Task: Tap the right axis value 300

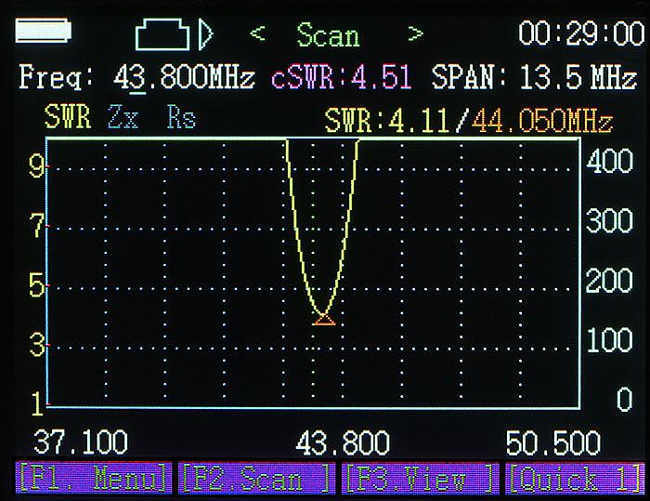Action: pyautogui.click(x=609, y=220)
